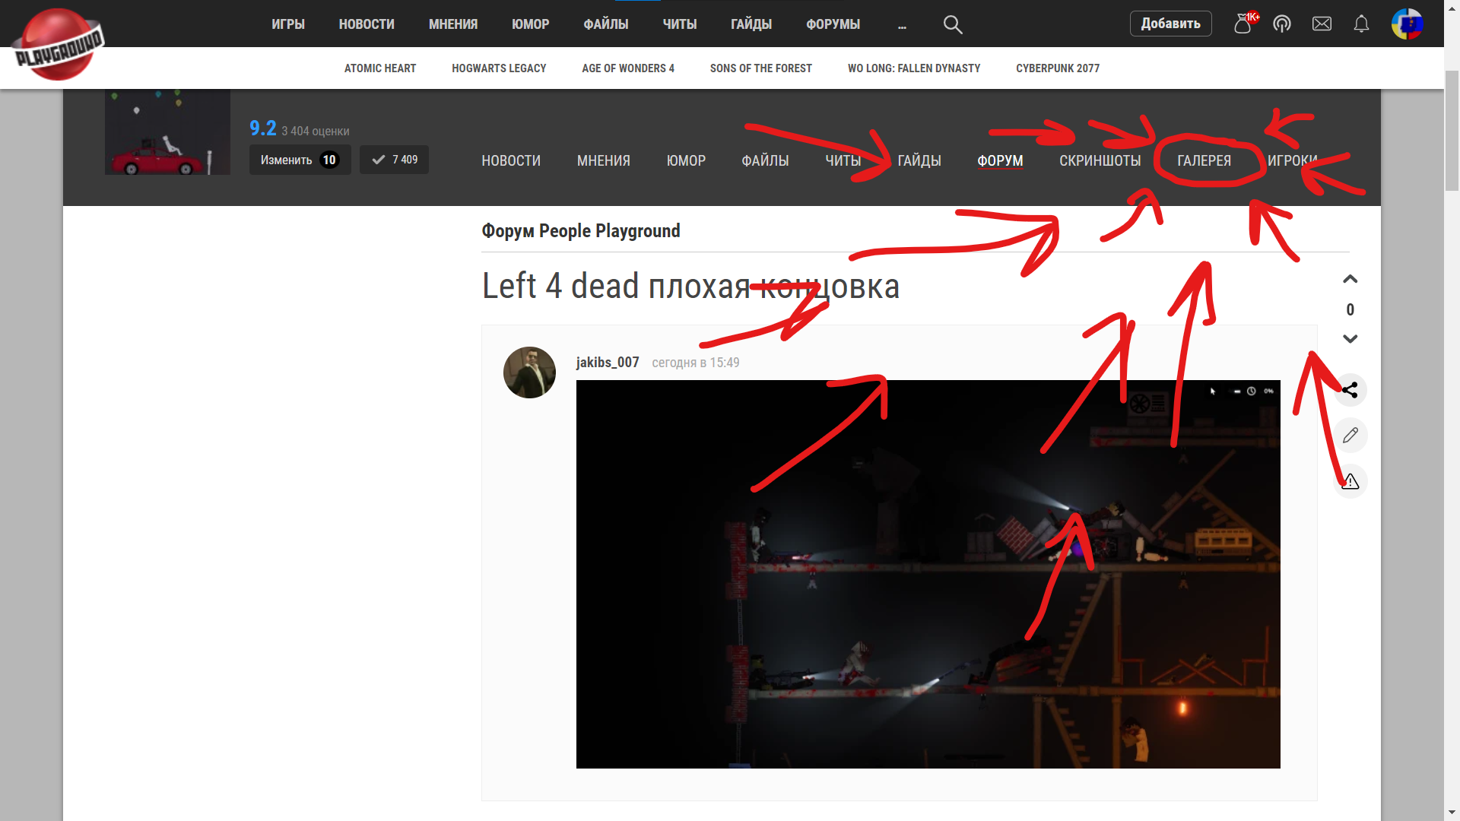Click the Добавить button
1460x821 pixels.
coord(1170,24)
